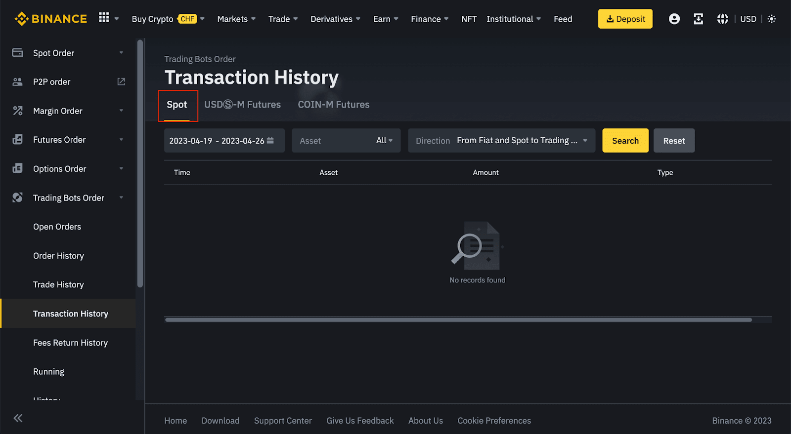Open the Markets menu

(236, 19)
